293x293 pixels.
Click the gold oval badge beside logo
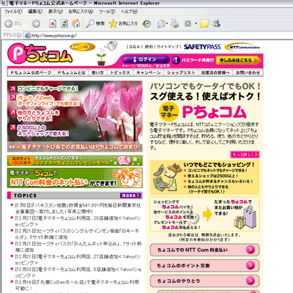click(x=82, y=47)
